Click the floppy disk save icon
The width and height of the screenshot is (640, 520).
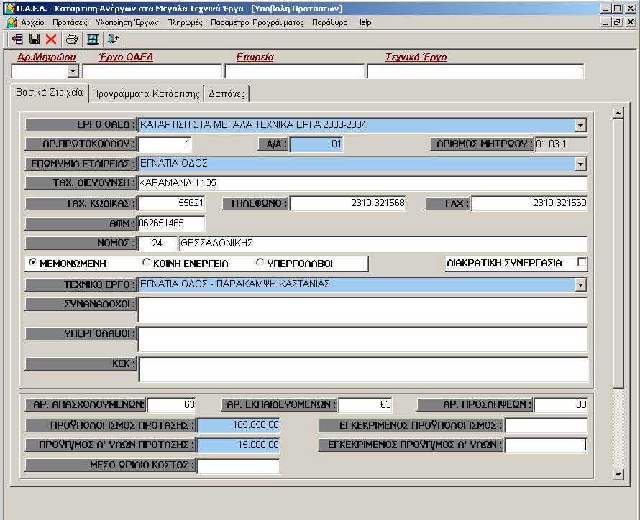click(35, 39)
